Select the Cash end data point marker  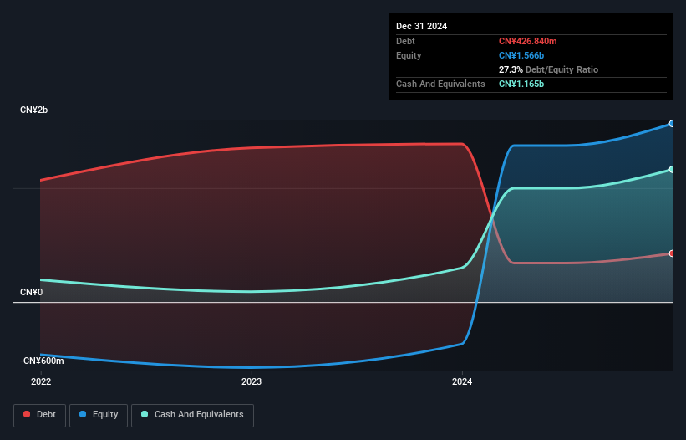(671, 170)
